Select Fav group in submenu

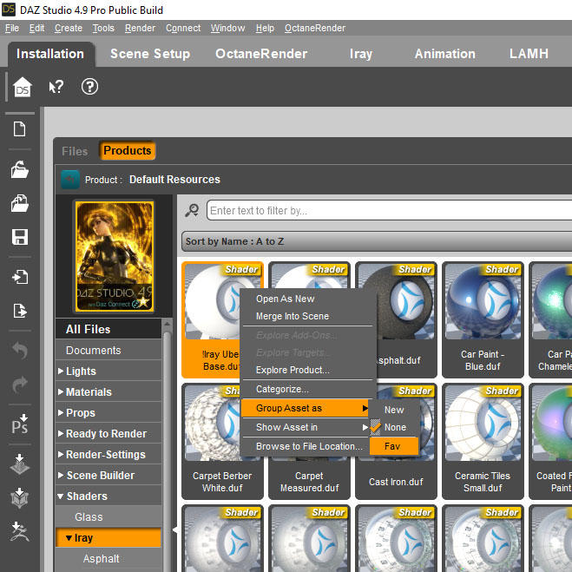point(394,446)
